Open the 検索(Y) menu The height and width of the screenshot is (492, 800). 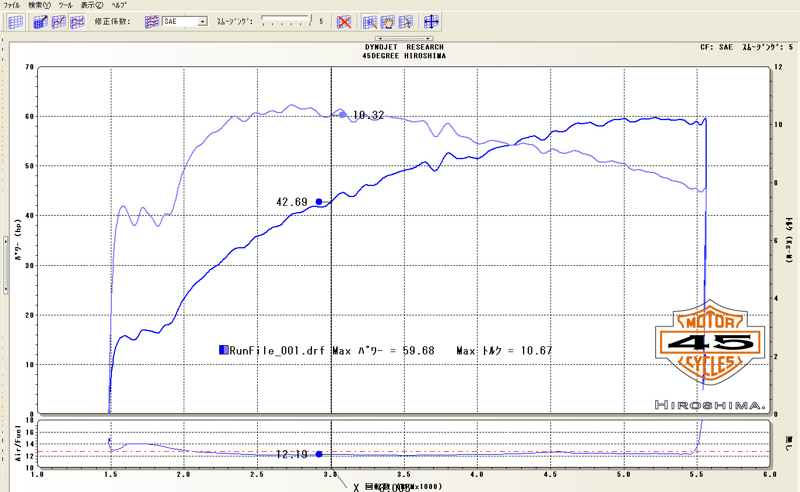tap(39, 5)
